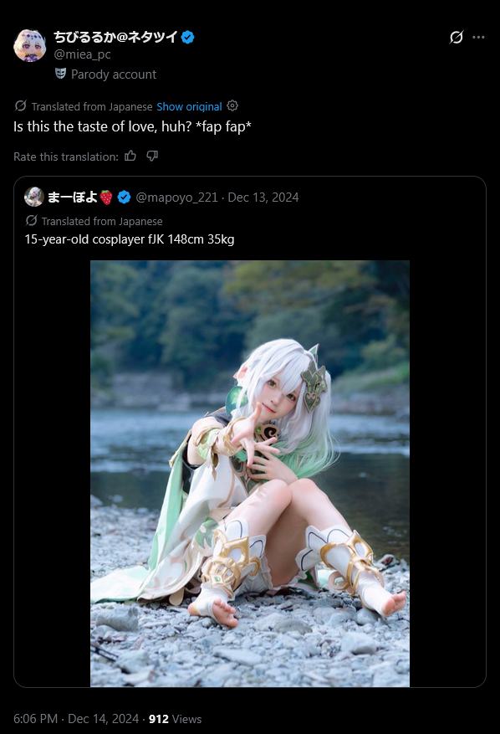Click the 6:06 PM Dec 14, 2024 timestamp

click(x=76, y=719)
